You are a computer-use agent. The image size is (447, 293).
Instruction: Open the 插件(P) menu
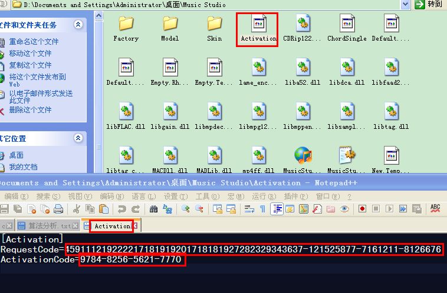[x=296, y=197]
